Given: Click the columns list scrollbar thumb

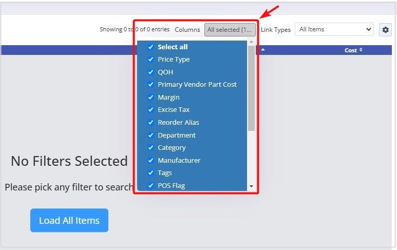Looking at the screenshot, I should (251, 88).
